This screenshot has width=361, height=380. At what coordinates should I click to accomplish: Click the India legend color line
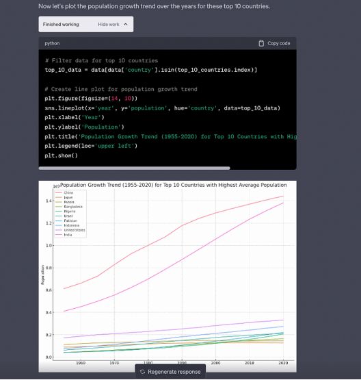(59, 235)
